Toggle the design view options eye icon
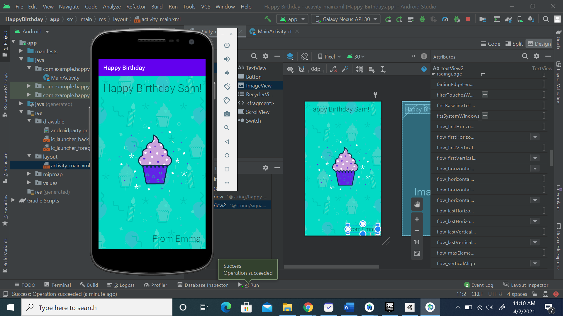Viewport: 563px width, 316px height. pos(290,69)
